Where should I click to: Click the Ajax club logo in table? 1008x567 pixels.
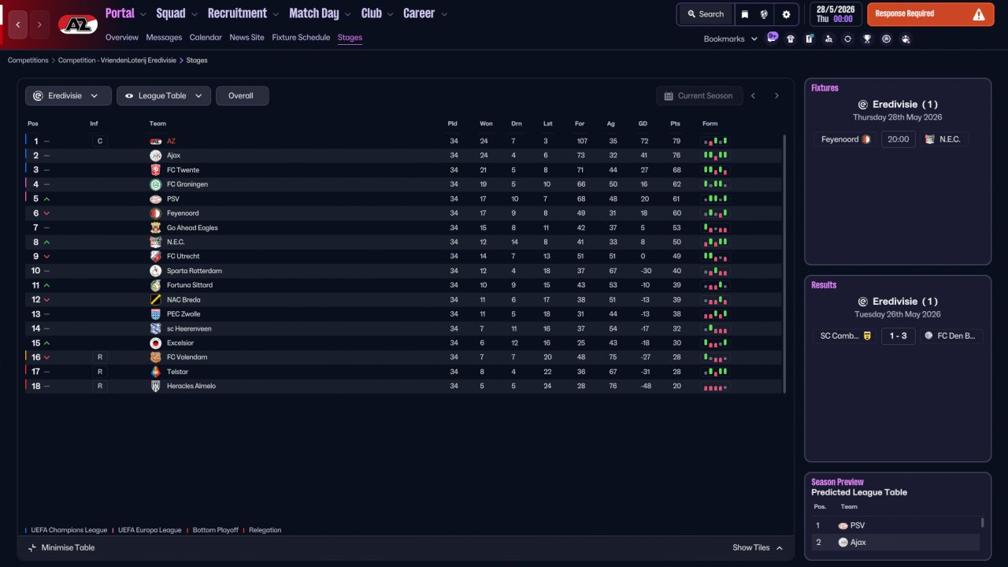[155, 156]
